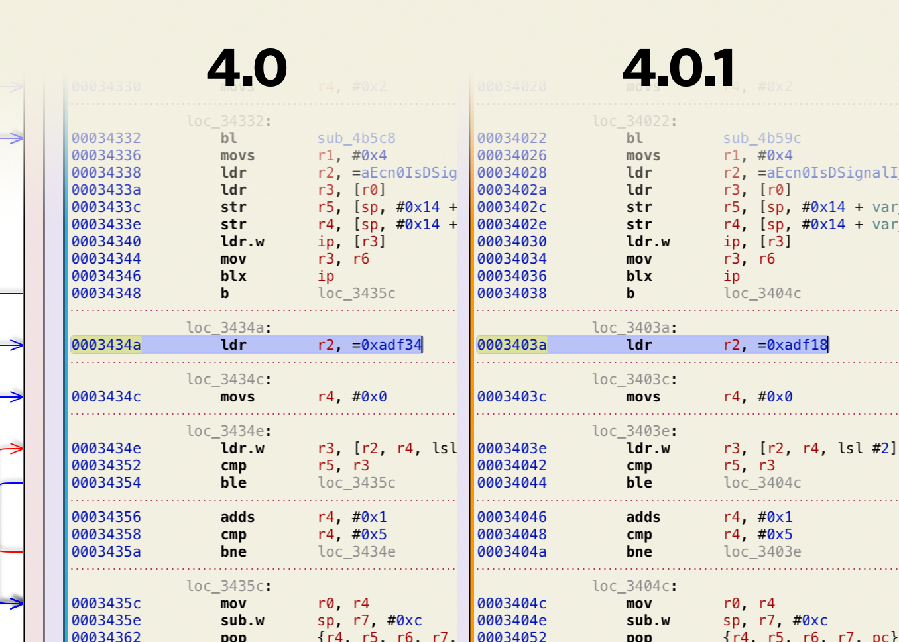899x642 pixels.
Task: Select the highlighted address 0003403a in 4.0.1 pane
Action: [x=512, y=345]
